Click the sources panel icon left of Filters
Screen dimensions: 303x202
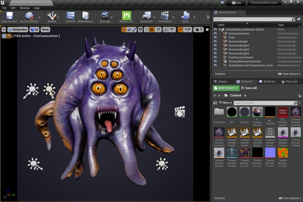(x=215, y=103)
